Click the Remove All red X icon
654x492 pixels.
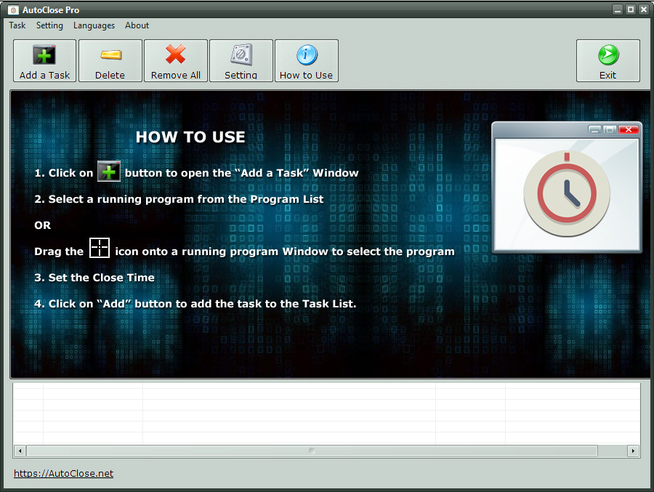175,55
